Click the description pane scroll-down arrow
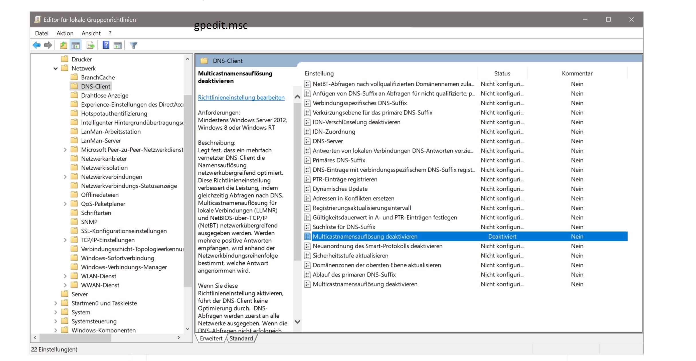696x361 pixels. 297,321
